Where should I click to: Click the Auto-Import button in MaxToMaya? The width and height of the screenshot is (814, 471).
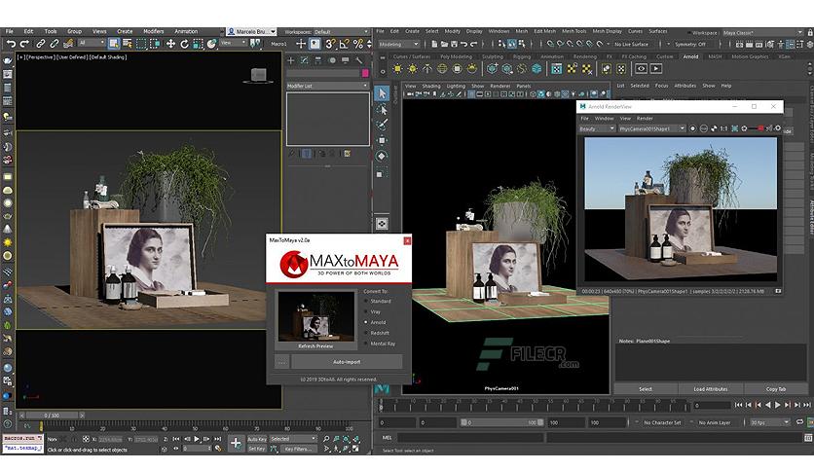coord(347,362)
